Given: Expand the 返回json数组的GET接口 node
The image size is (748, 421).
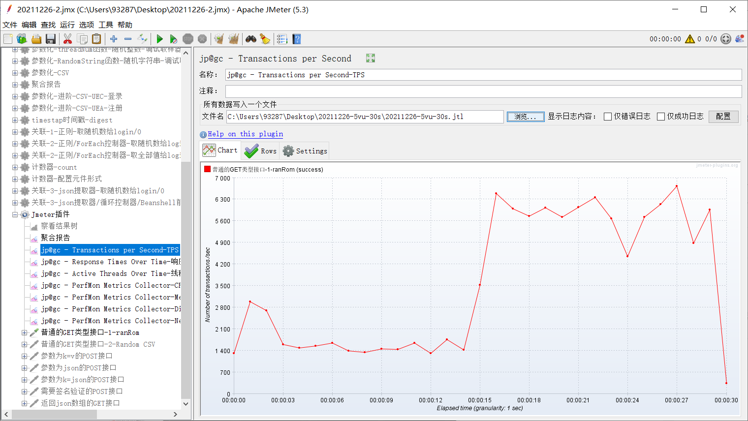Looking at the screenshot, I should coord(24,403).
